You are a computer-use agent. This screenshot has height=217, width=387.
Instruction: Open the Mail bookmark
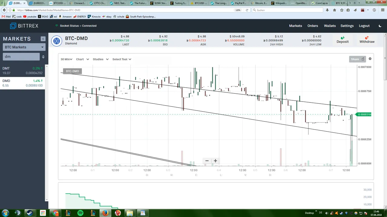pyautogui.click(x=6, y=17)
